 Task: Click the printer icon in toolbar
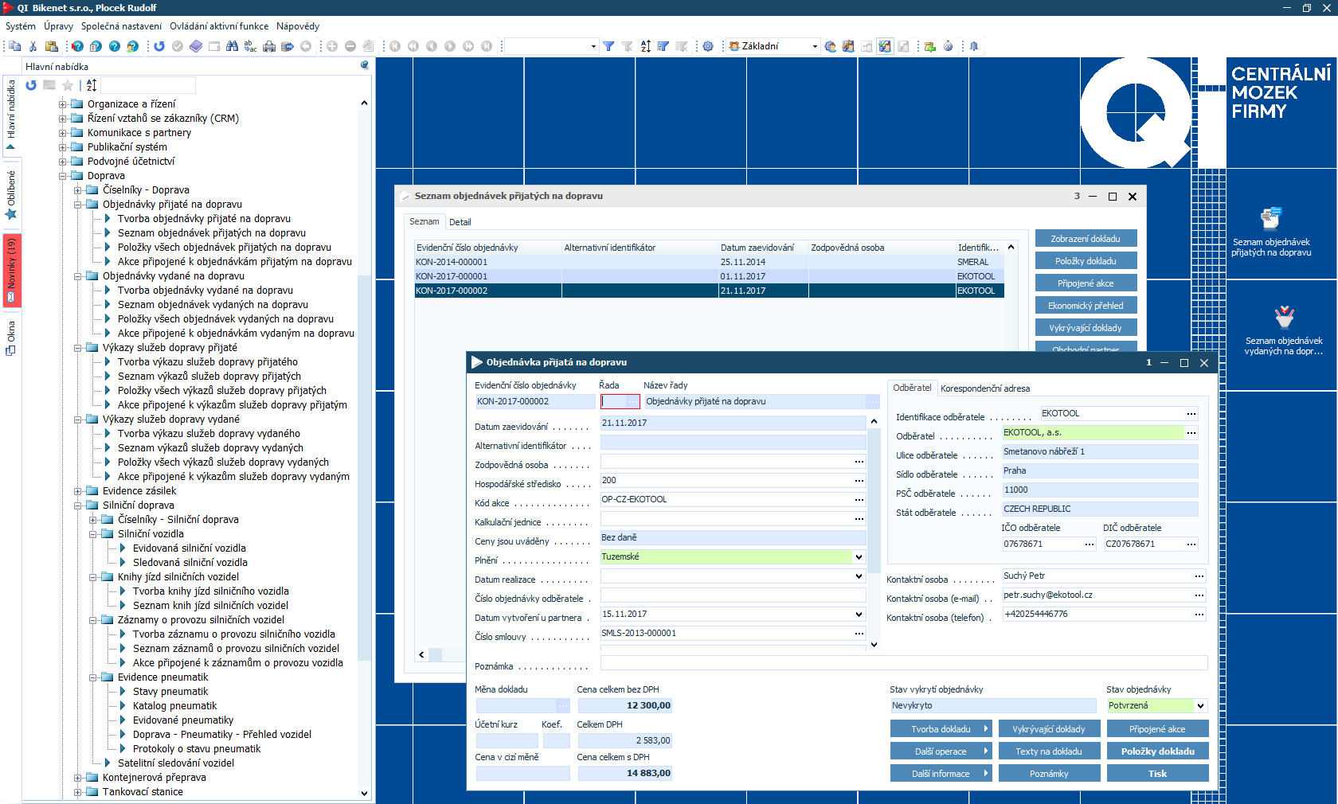(269, 46)
